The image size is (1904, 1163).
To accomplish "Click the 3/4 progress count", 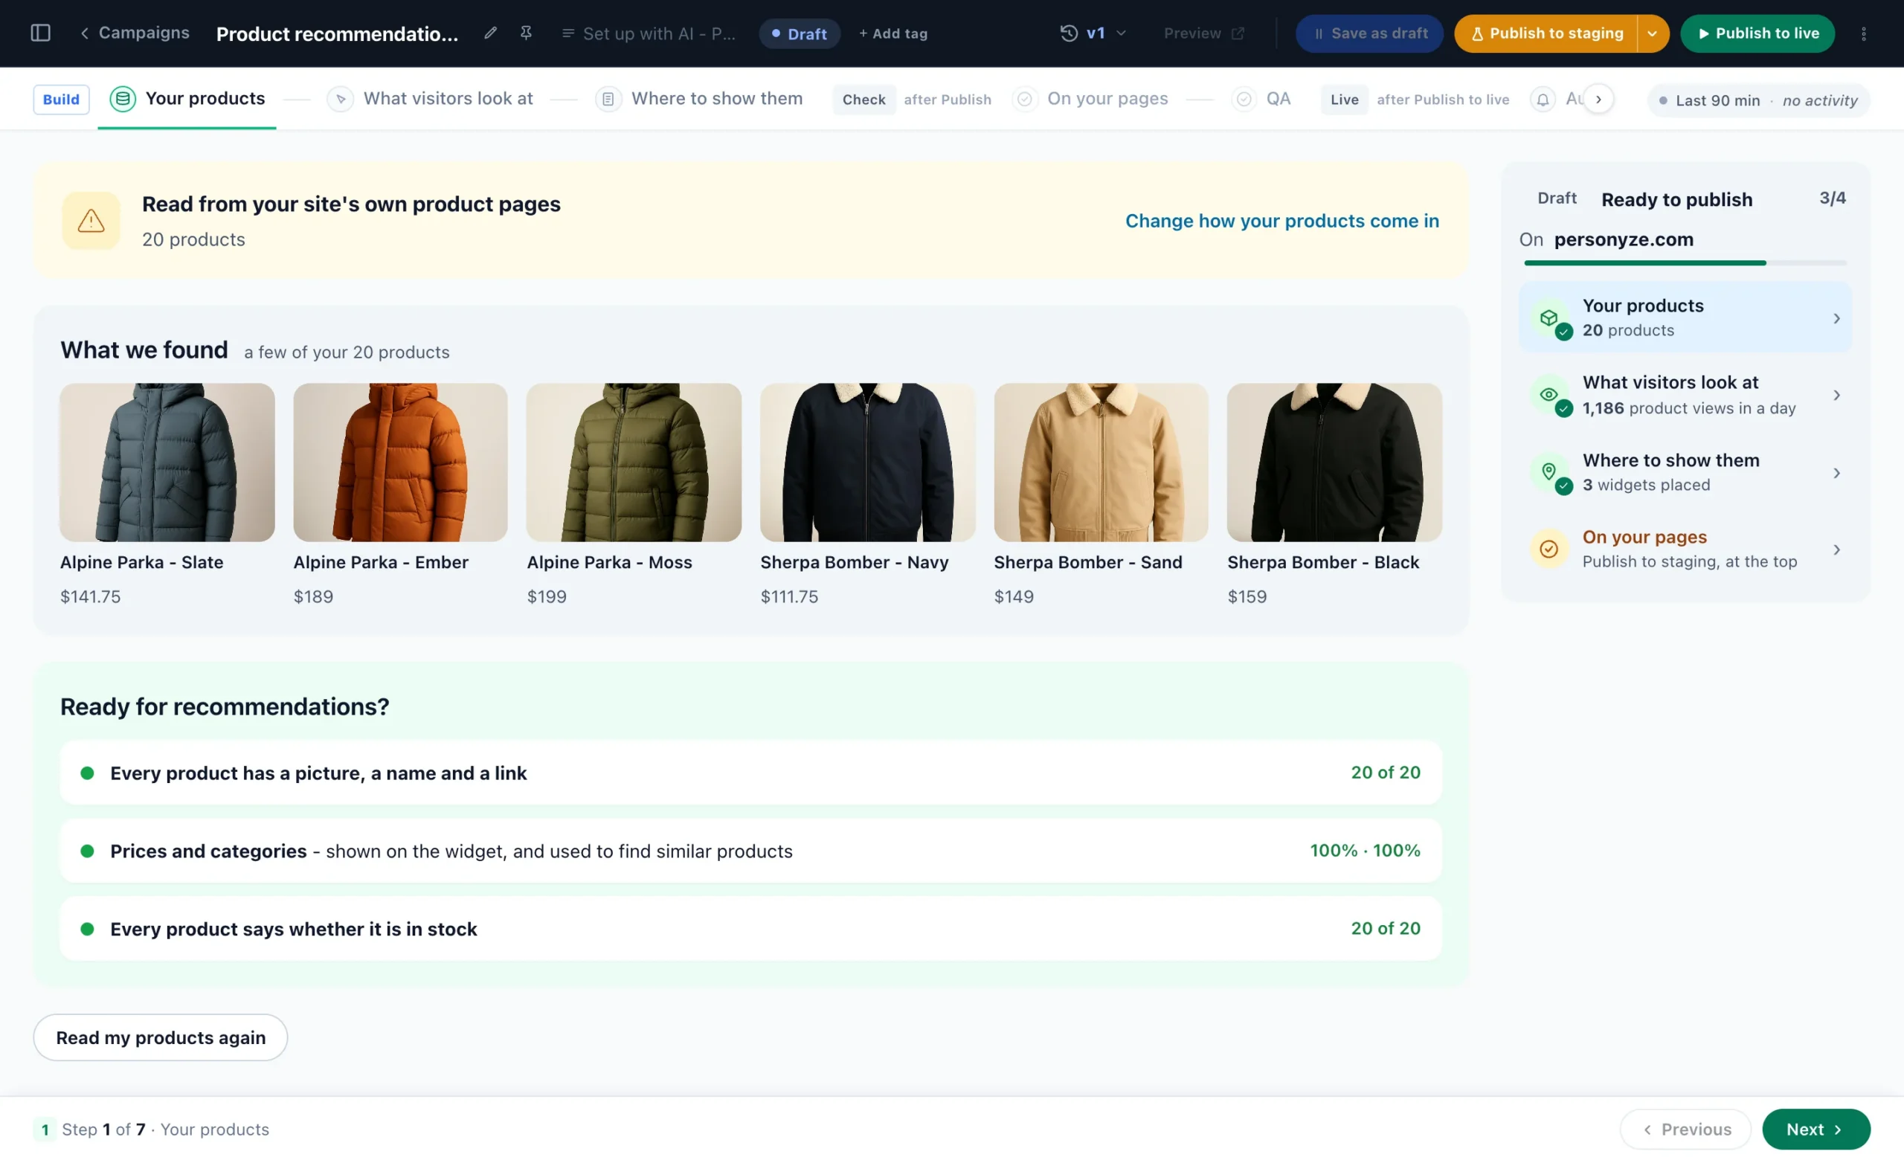I will point(1832,198).
